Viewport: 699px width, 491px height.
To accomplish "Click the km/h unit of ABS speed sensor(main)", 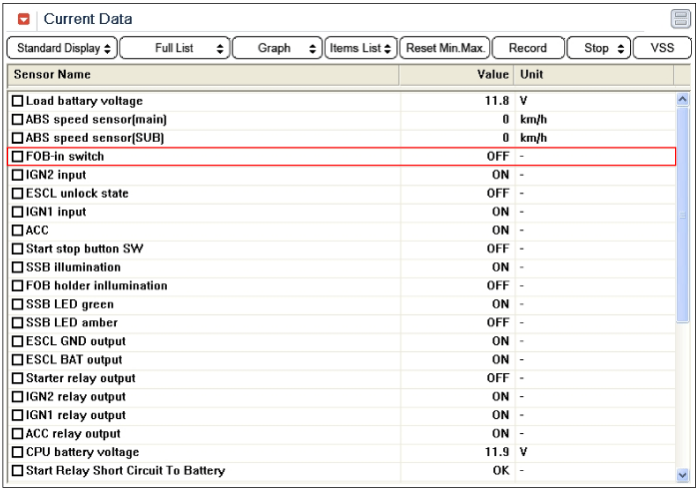I will click(x=533, y=120).
